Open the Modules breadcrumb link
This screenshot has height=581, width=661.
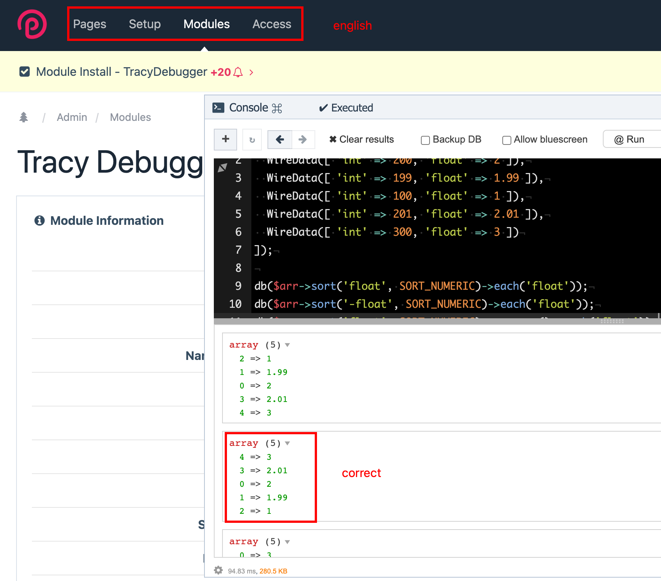[130, 117]
